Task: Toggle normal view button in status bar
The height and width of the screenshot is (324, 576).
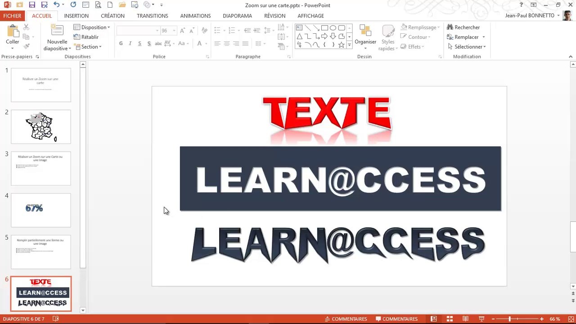Action: coord(434,319)
